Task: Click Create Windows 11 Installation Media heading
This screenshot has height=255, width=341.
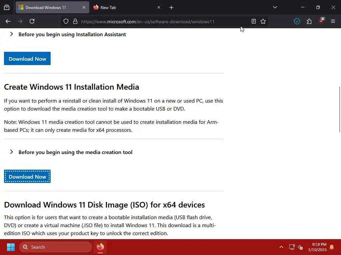Action: click(72, 87)
